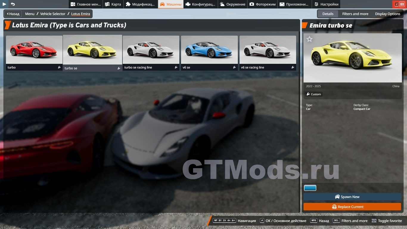Open the Окружение environment tab

233,4
